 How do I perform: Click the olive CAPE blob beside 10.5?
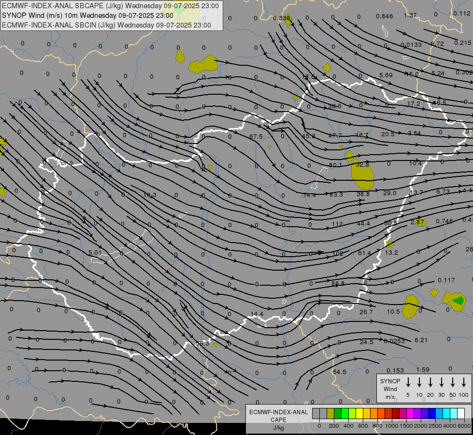click(x=410, y=307)
